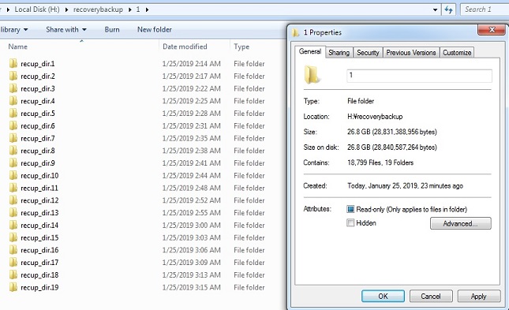509x310 pixels.
Task: Sort by the Name column header
Action: [x=18, y=47]
